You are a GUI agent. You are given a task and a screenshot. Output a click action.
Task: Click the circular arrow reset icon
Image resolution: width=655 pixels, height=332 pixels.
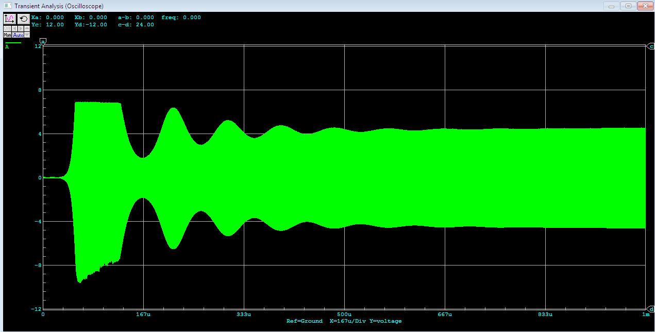click(x=23, y=19)
